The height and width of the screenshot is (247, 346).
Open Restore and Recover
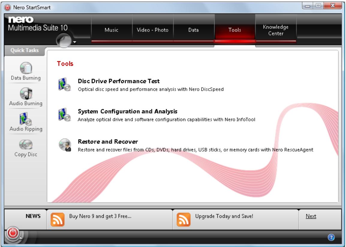(x=108, y=142)
